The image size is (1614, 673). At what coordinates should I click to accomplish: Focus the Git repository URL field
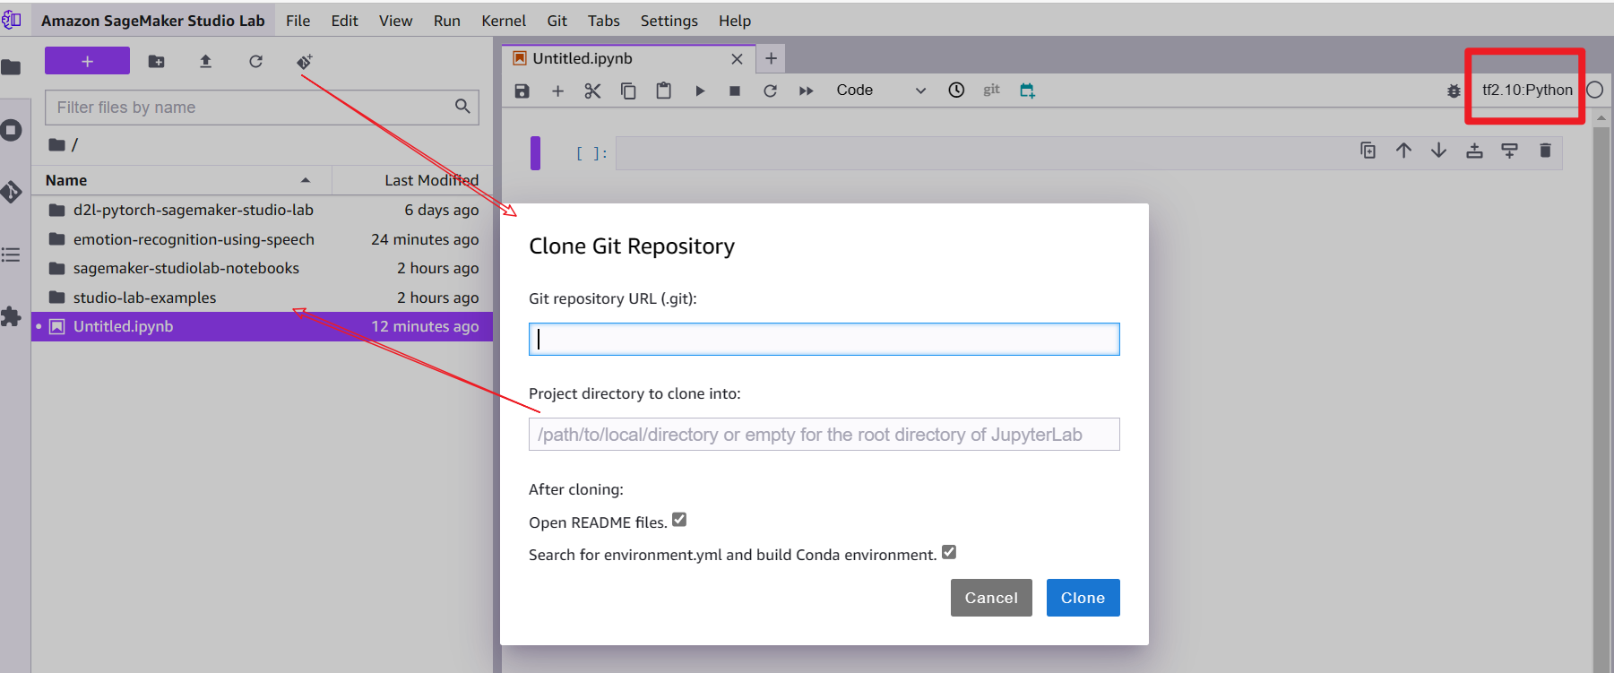click(824, 339)
